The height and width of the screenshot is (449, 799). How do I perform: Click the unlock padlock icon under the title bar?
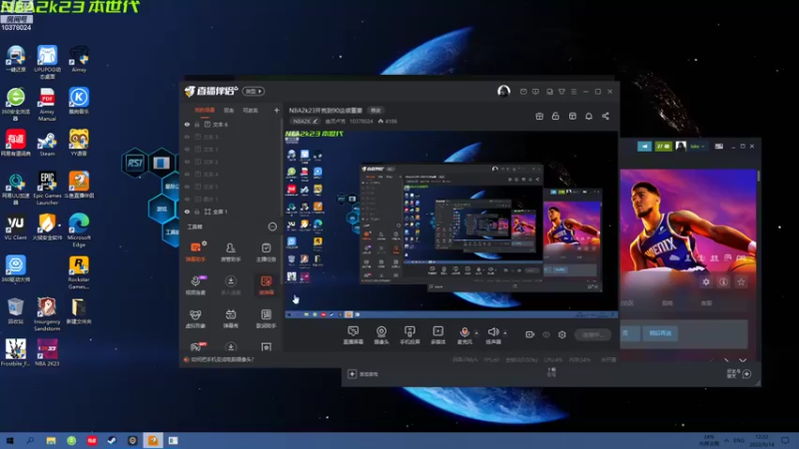(555, 116)
